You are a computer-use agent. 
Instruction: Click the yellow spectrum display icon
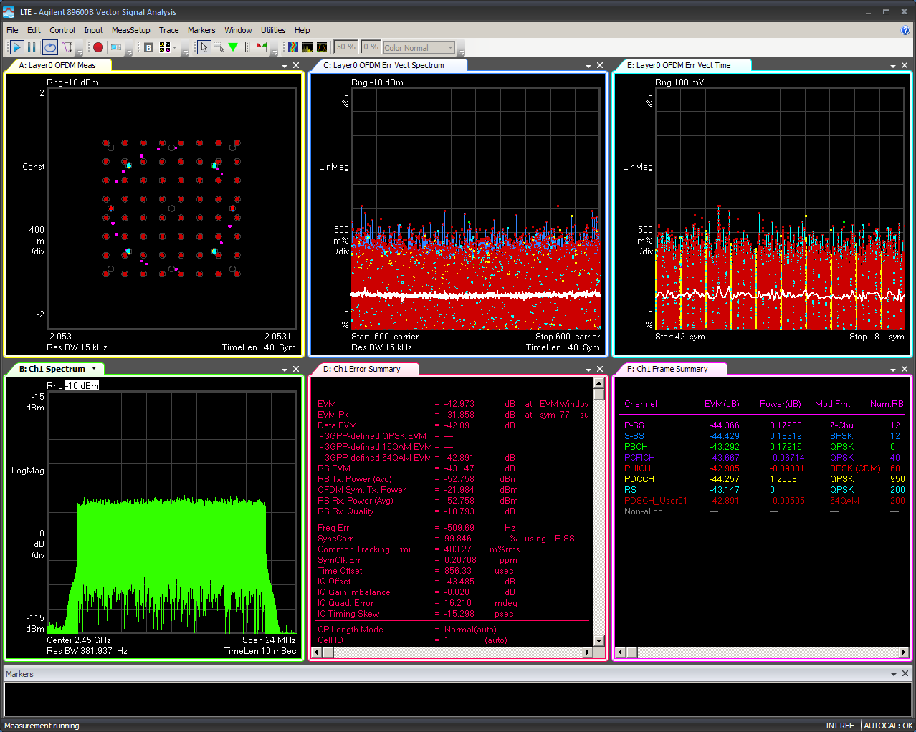(x=307, y=47)
